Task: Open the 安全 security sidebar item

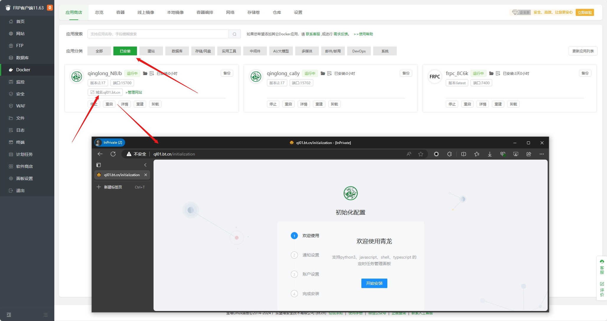Action: [27, 94]
